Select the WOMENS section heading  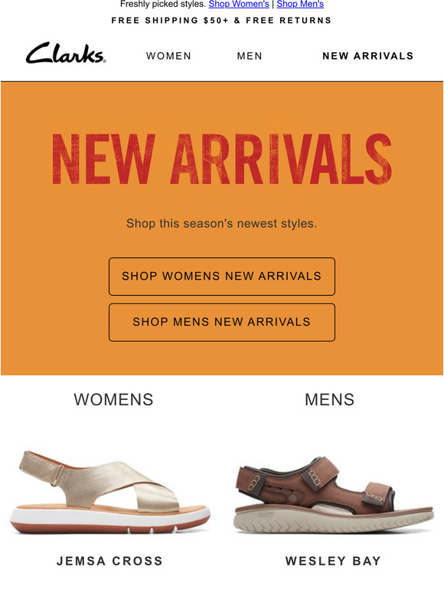pos(113,400)
